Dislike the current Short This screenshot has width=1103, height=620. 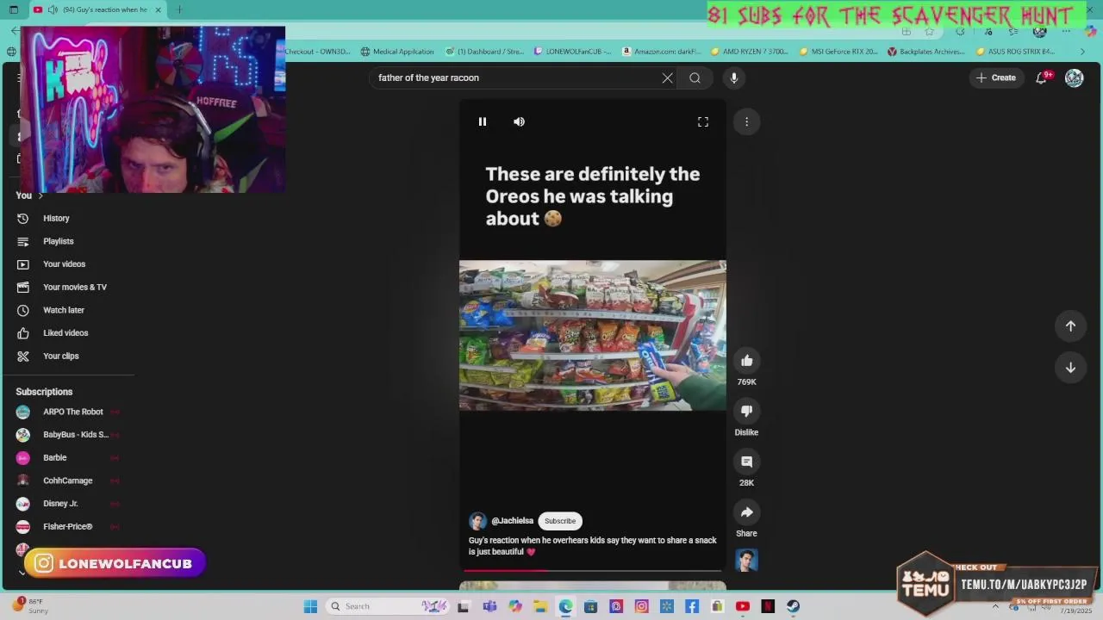746,411
